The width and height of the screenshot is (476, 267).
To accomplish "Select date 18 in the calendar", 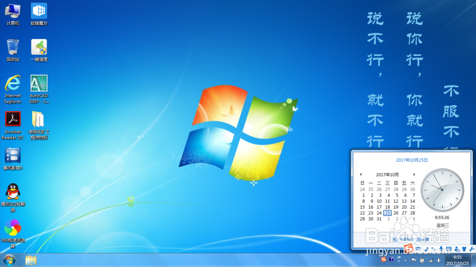I will (387, 207).
